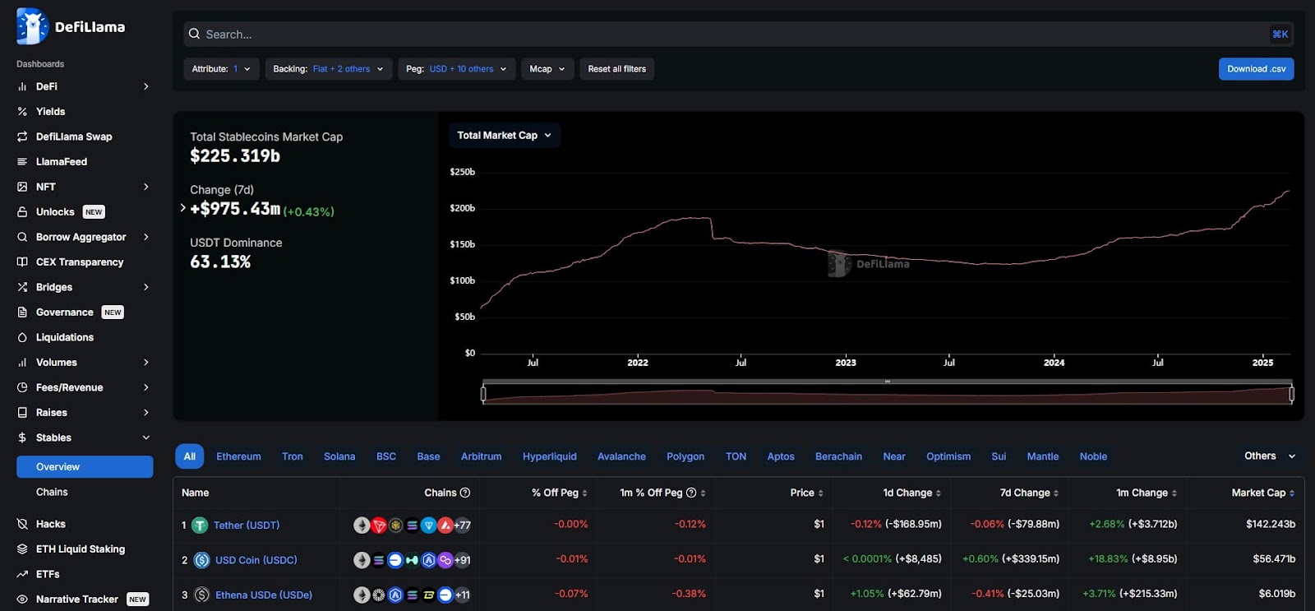The image size is (1315, 611).
Task: Expand the DeFi sidebar section
Action: click(146, 86)
